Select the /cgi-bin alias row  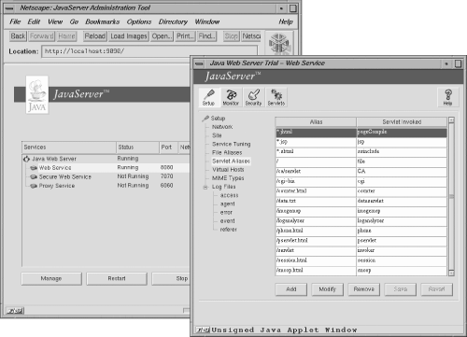361,181
